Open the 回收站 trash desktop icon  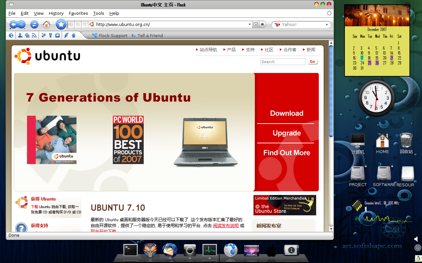pos(406,144)
